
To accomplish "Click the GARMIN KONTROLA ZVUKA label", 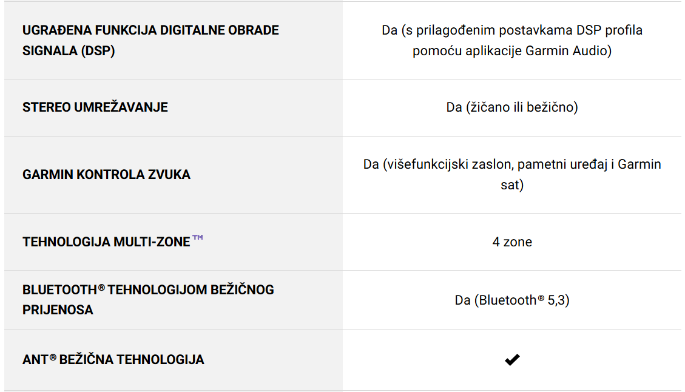I will [x=107, y=174].
